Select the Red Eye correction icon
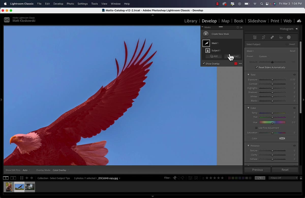Image resolution: width=305 pixels, height=198 pixels. 281,37
